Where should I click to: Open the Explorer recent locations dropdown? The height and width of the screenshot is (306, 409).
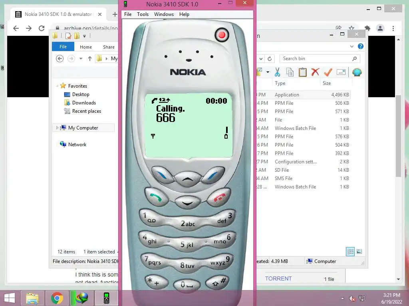point(81,59)
